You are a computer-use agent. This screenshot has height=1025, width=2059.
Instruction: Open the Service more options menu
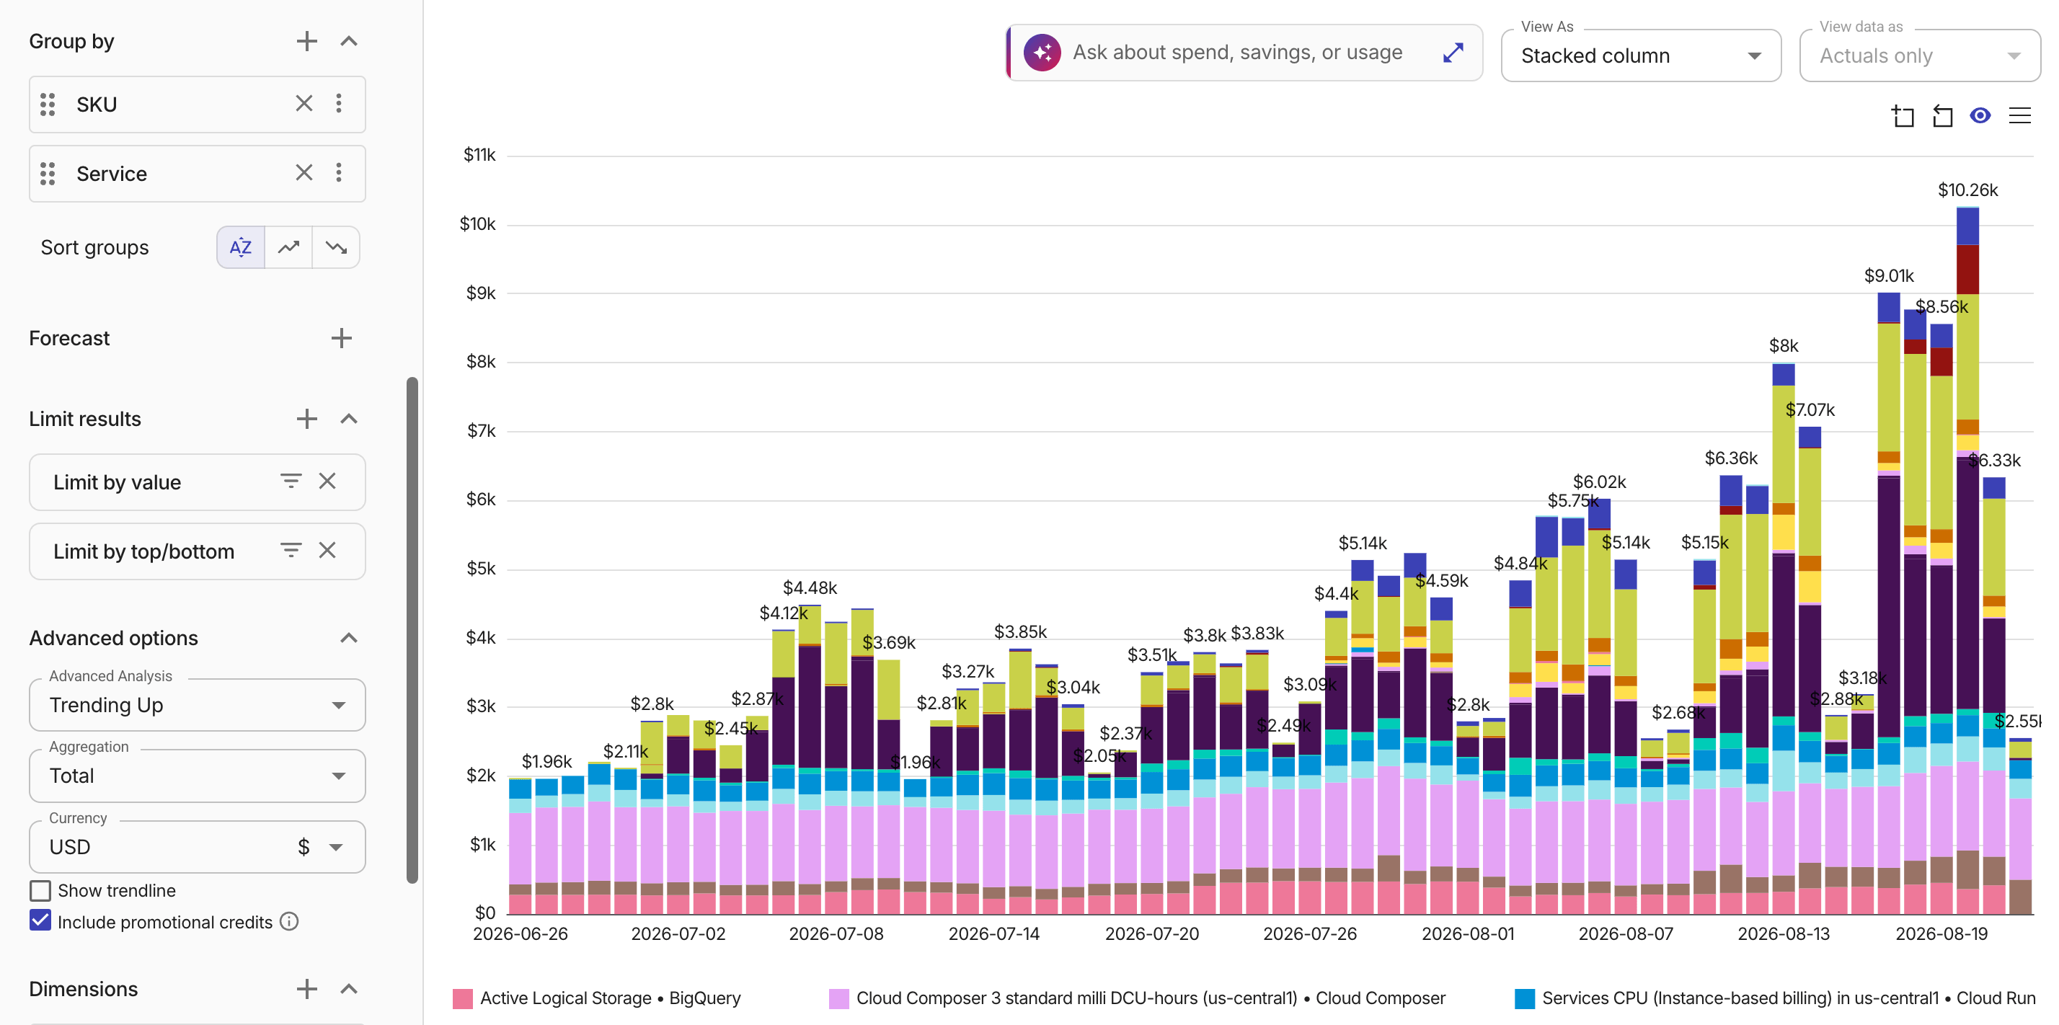coord(339,172)
